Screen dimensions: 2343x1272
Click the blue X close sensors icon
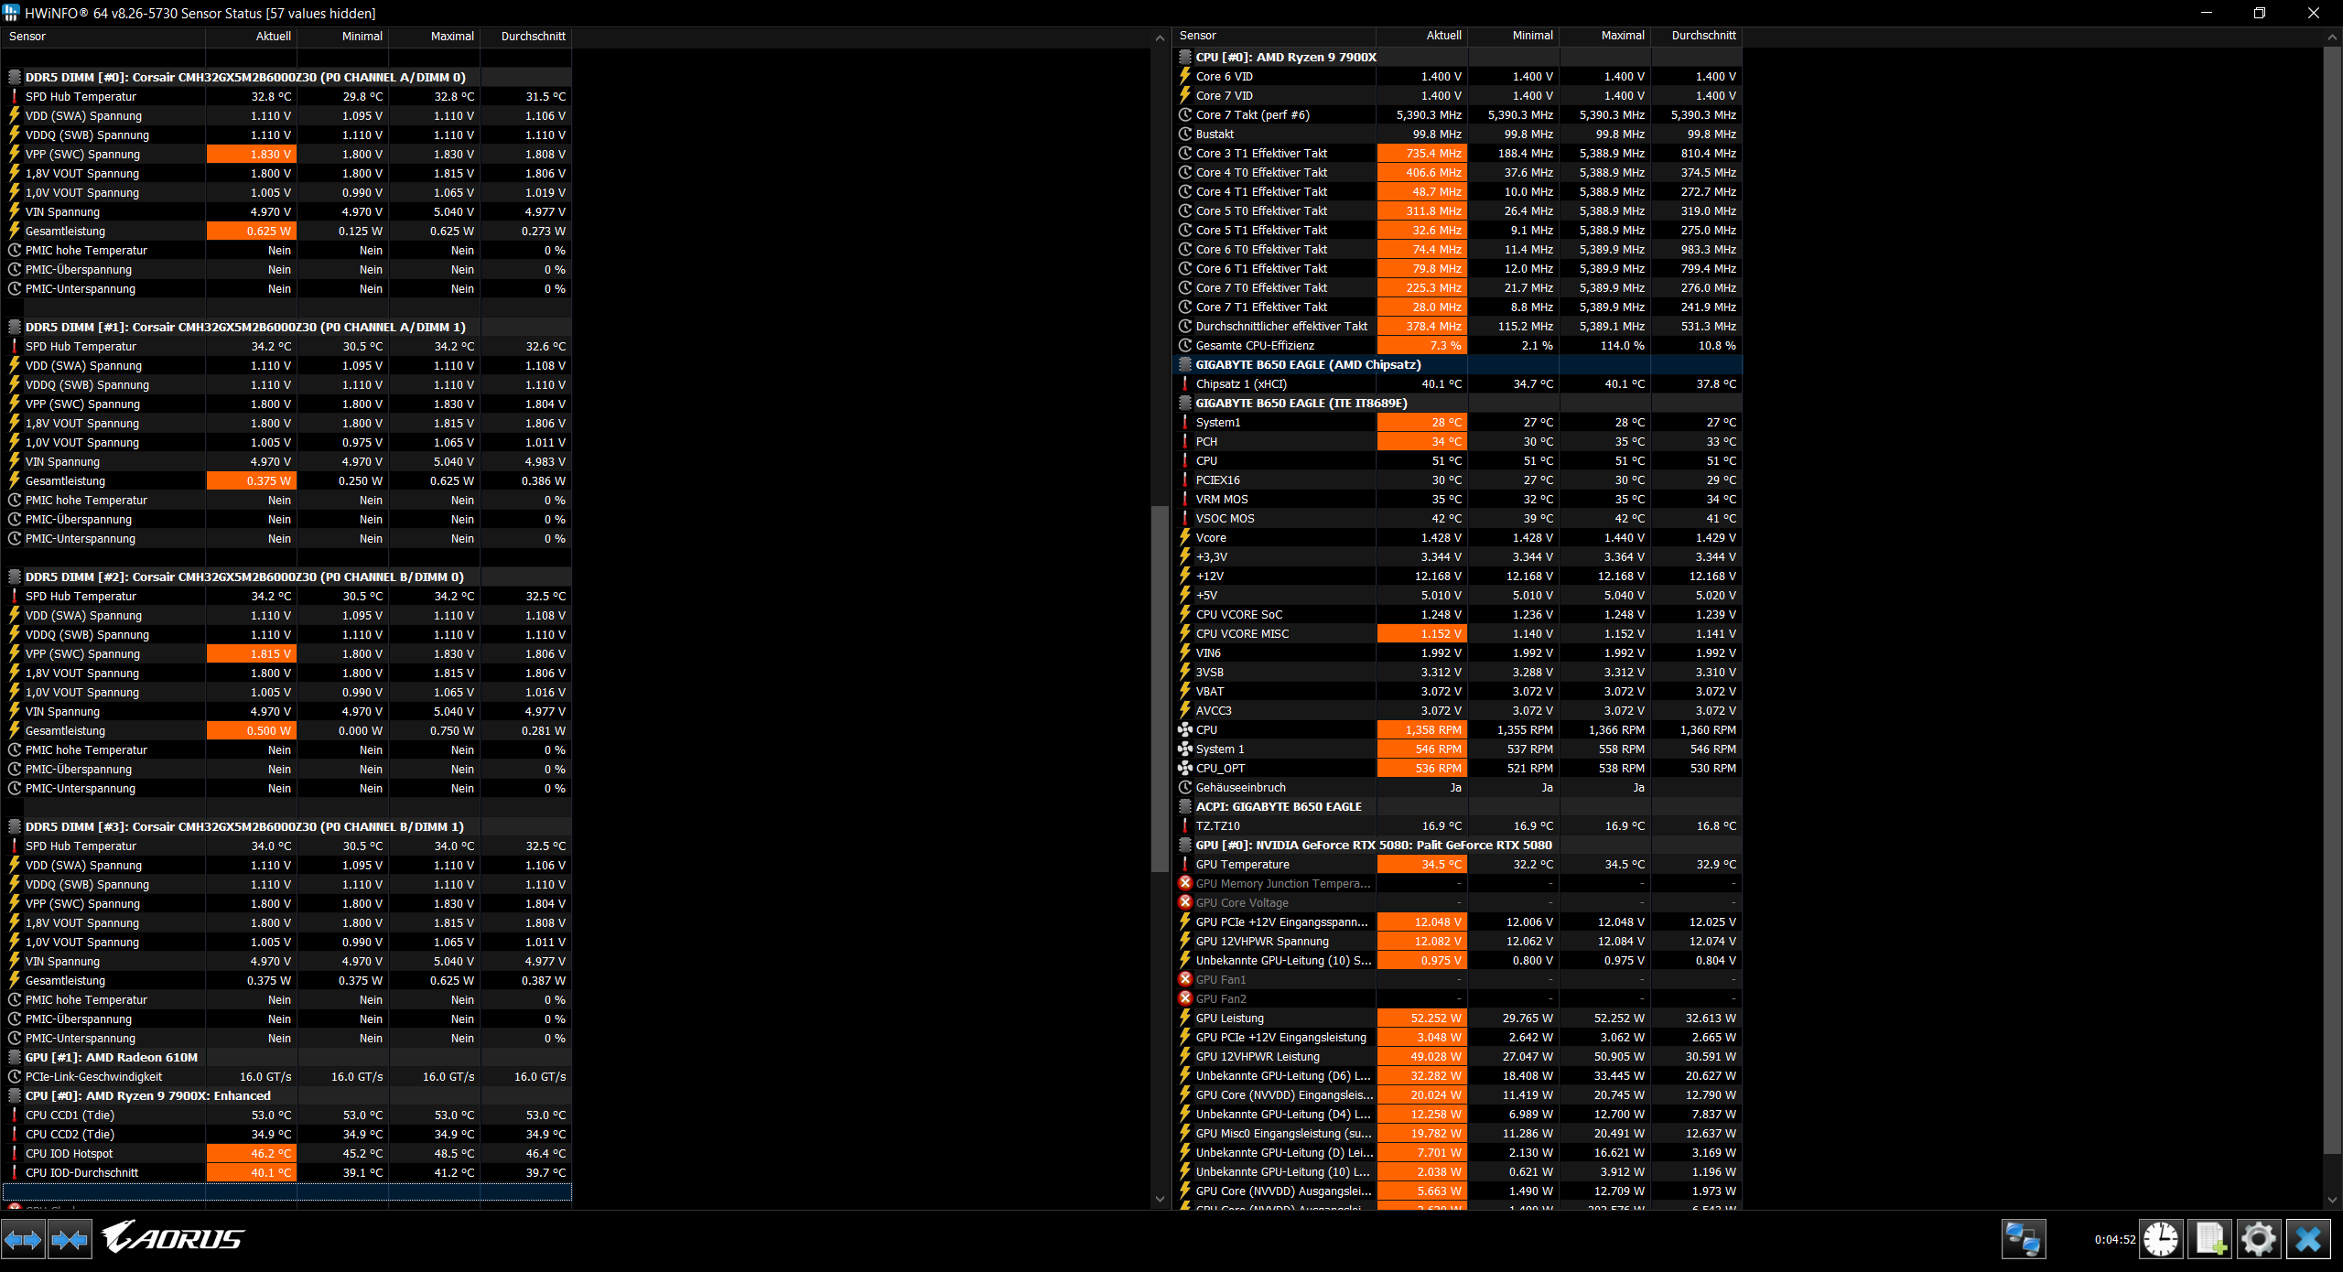(x=2308, y=1240)
